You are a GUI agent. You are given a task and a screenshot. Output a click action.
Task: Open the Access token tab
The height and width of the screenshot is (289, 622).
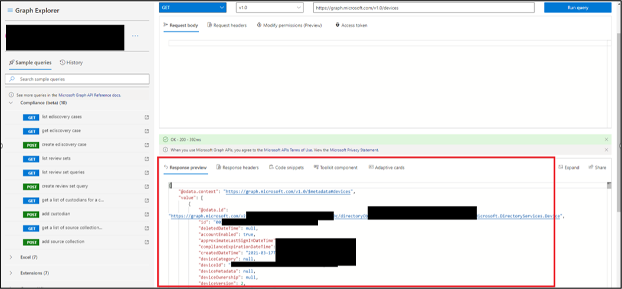(x=352, y=25)
